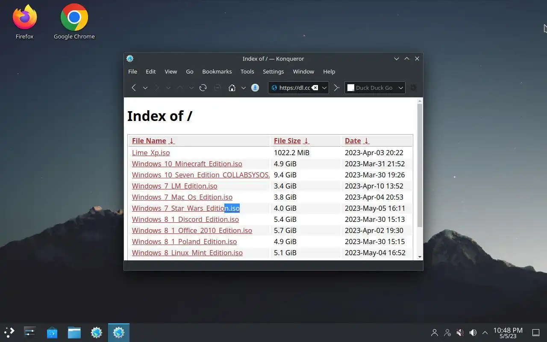547x342 pixels.
Task: Open the Duck Duck Go search engine dropdown
Action: point(400,88)
